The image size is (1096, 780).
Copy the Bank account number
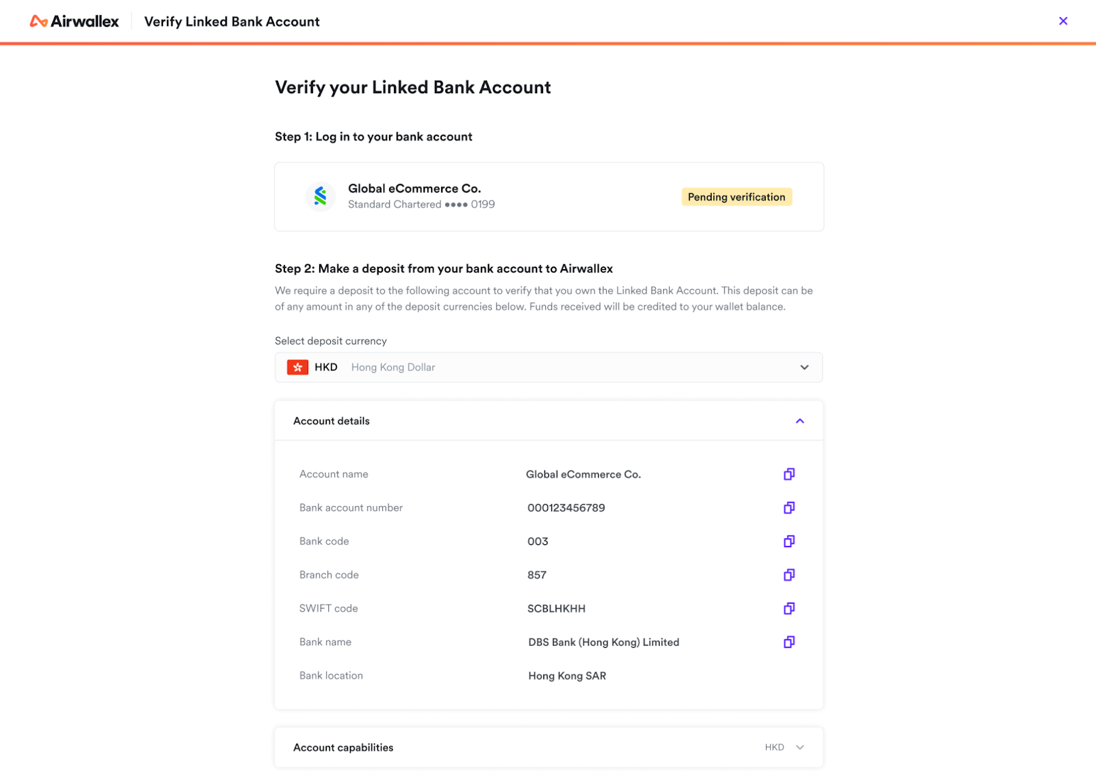pos(789,507)
